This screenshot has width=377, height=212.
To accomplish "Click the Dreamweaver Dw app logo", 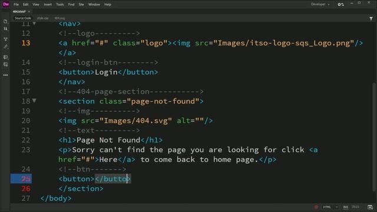I will coord(6,4).
